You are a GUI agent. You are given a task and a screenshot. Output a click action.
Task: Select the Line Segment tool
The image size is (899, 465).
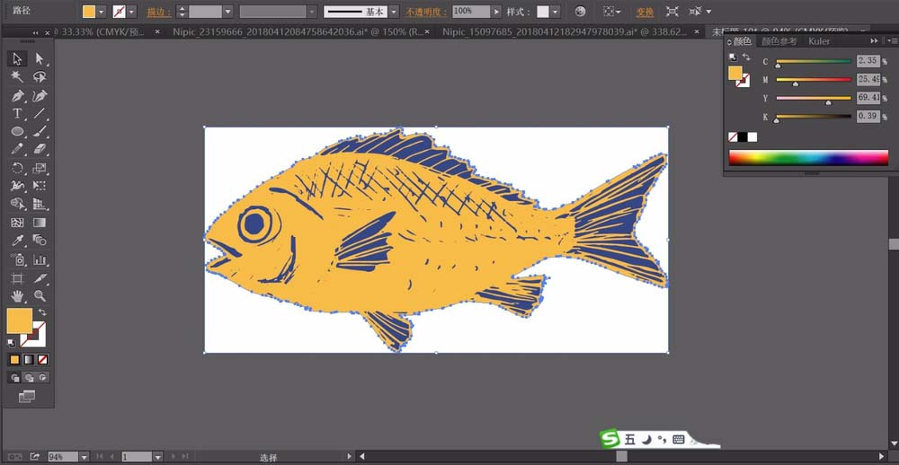(x=40, y=113)
